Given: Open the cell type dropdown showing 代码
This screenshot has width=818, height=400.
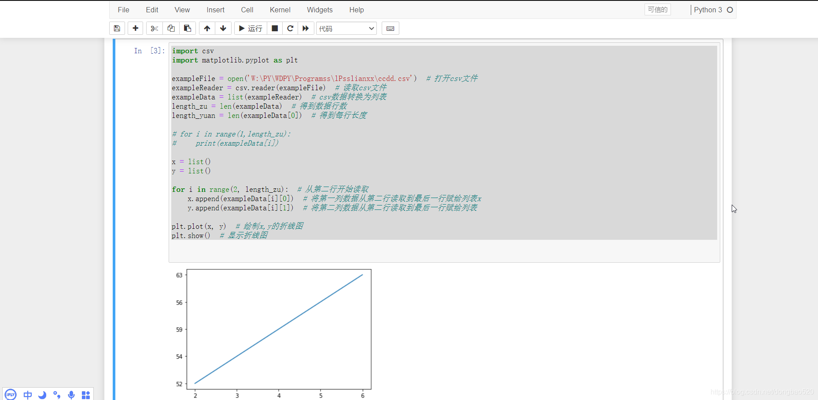Looking at the screenshot, I should (346, 28).
